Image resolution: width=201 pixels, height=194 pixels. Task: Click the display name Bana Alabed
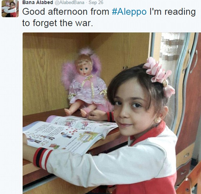[38, 2]
